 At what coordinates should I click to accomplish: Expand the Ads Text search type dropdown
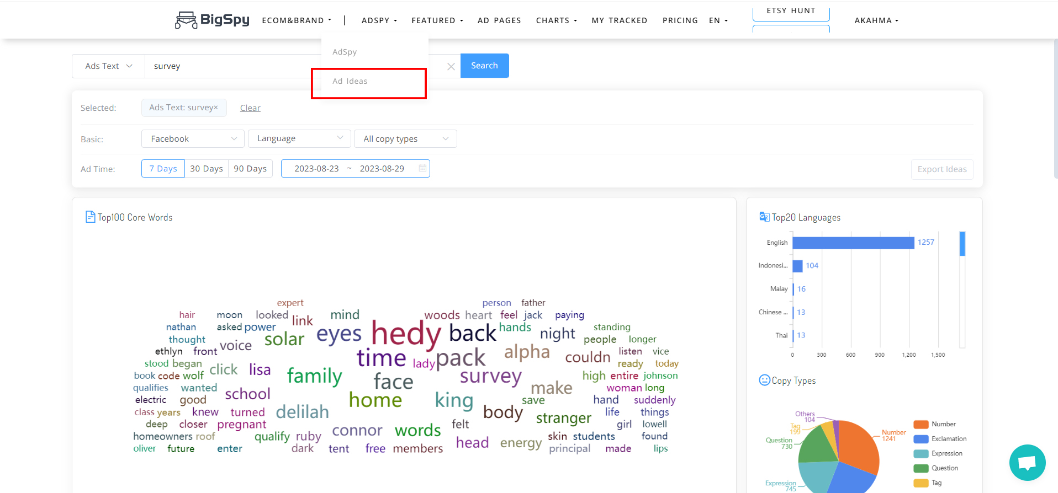108,66
